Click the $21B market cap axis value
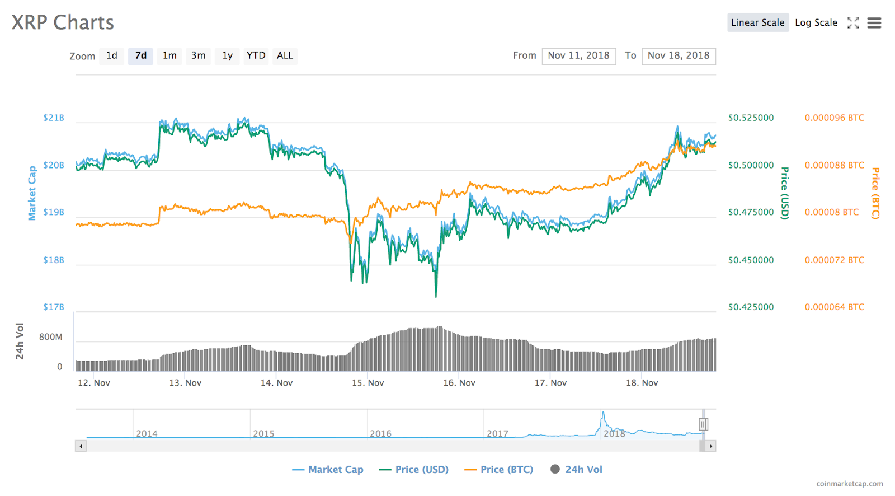Viewport: 895px width, 496px height. [54, 118]
